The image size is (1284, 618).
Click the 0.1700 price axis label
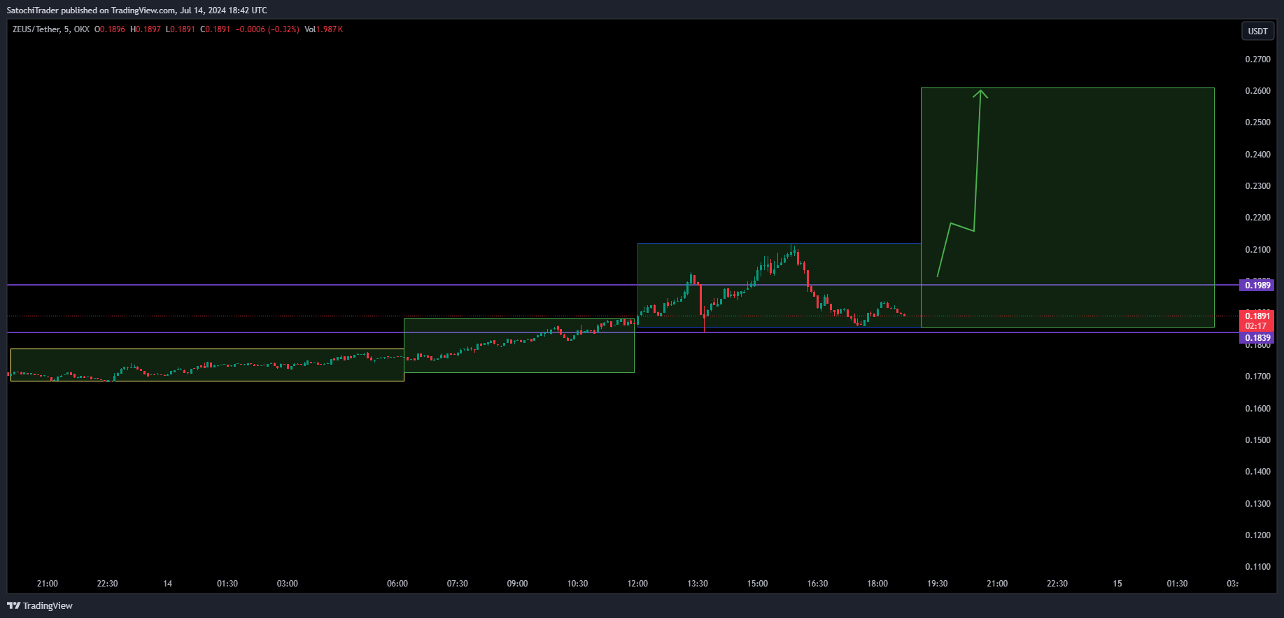point(1257,377)
